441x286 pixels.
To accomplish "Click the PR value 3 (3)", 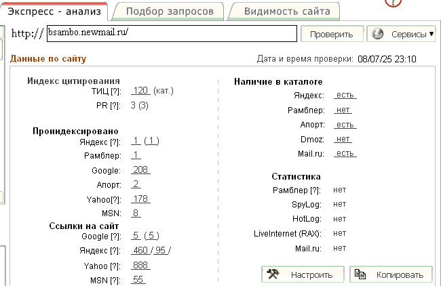I will pos(140,105).
